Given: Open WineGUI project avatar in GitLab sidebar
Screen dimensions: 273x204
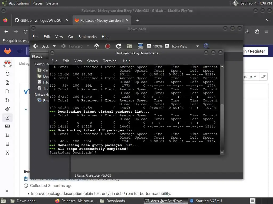Looking at the screenshot, I should [7, 63].
